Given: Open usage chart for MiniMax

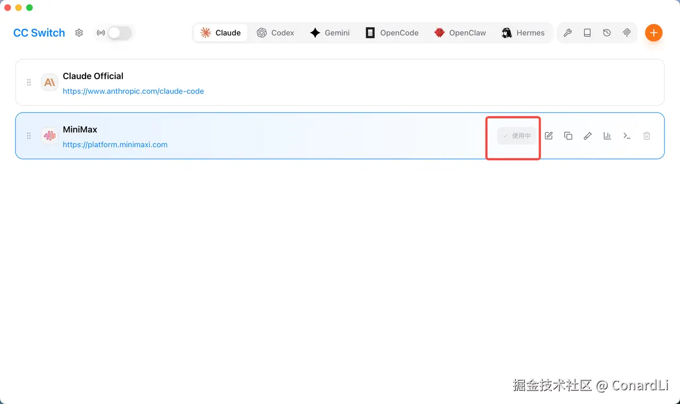Looking at the screenshot, I should [607, 136].
